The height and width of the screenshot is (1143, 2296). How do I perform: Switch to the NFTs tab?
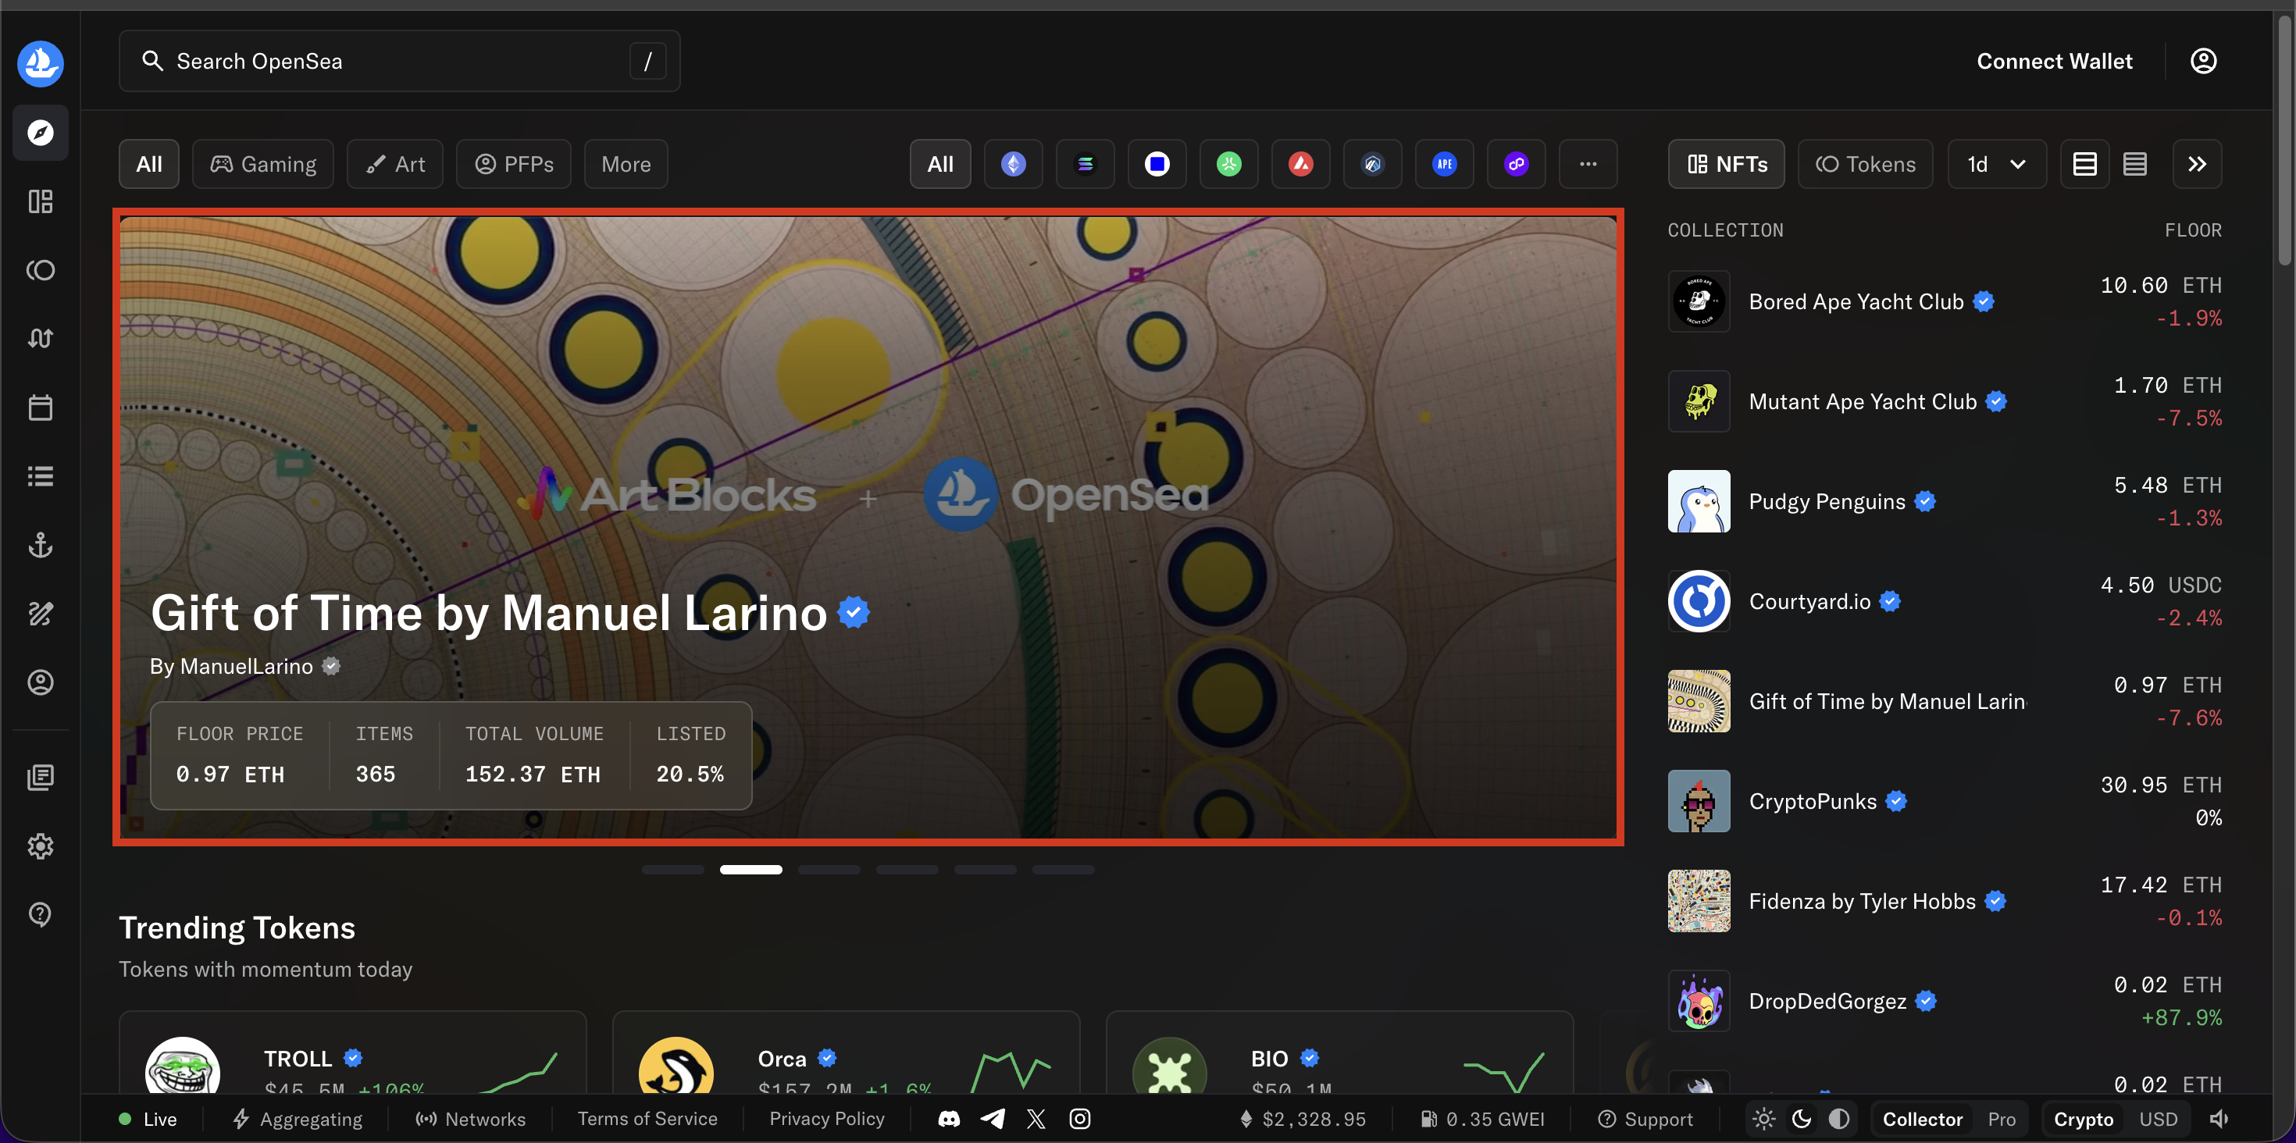[x=1727, y=164]
